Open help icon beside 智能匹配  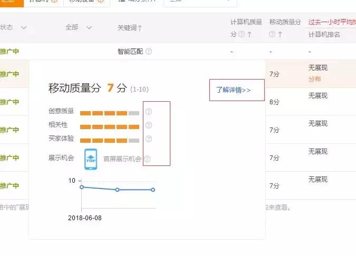[x=149, y=52]
